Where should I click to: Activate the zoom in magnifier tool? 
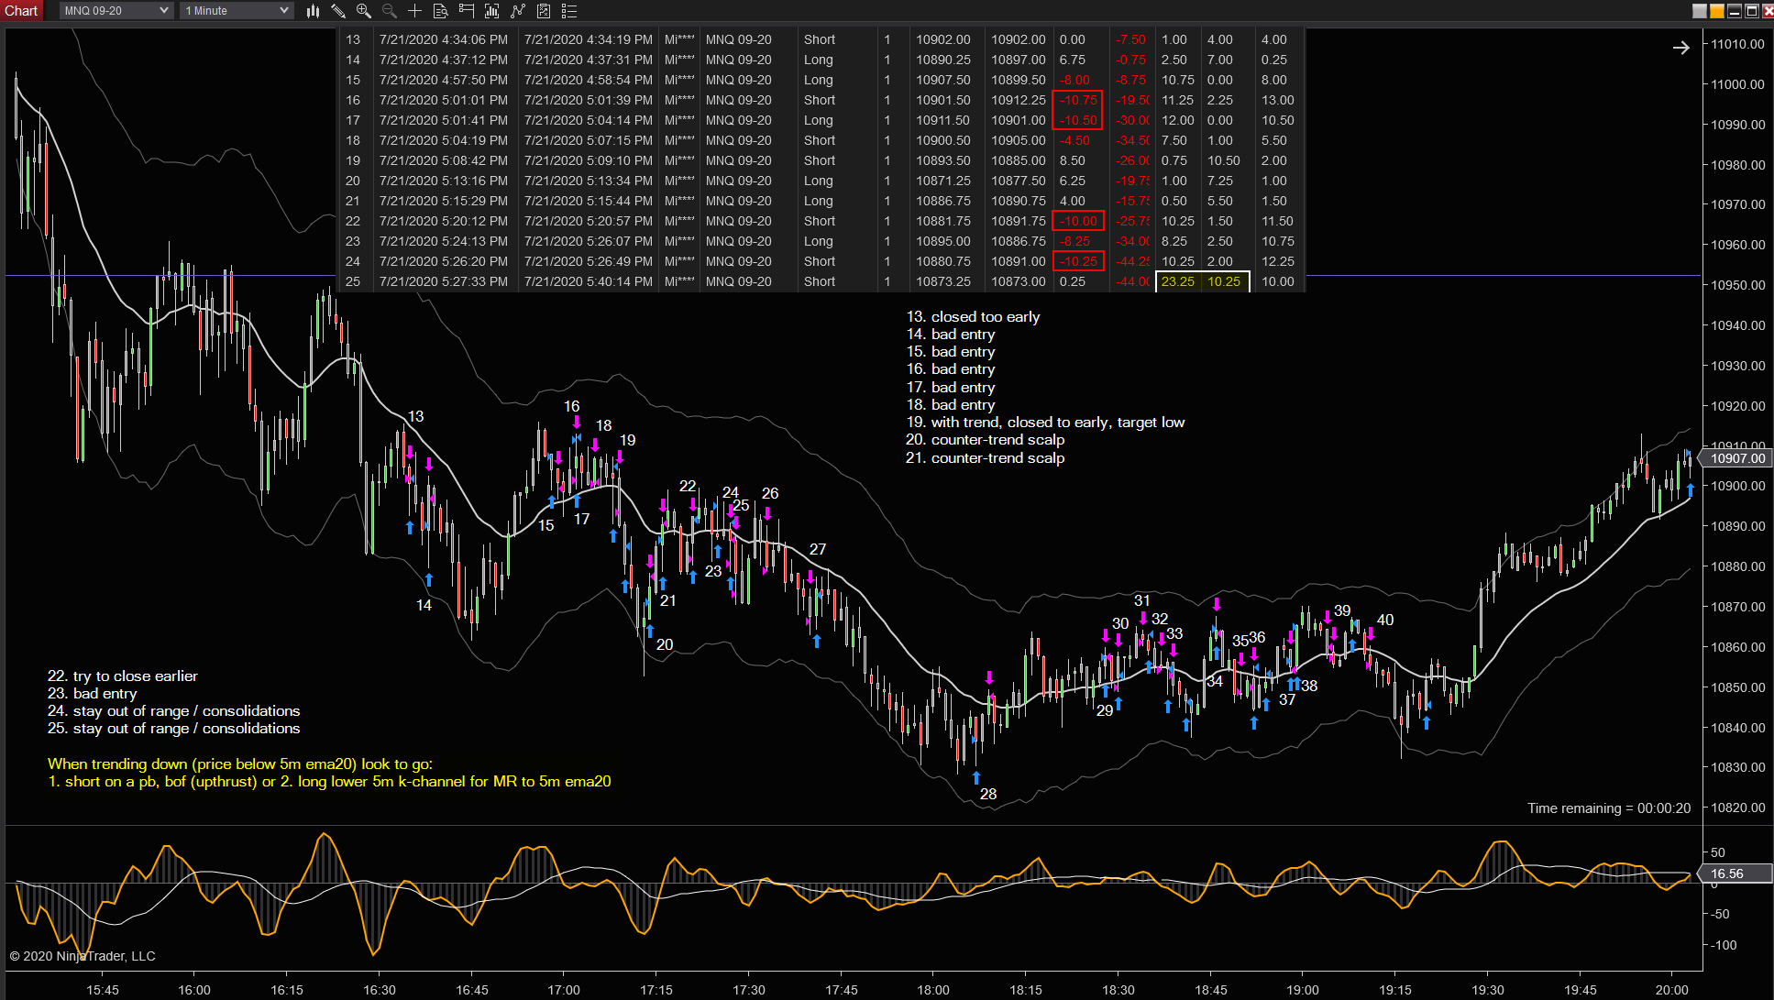(x=364, y=11)
